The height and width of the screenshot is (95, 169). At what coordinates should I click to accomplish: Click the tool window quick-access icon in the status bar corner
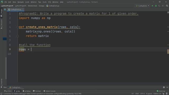[2, 94]
